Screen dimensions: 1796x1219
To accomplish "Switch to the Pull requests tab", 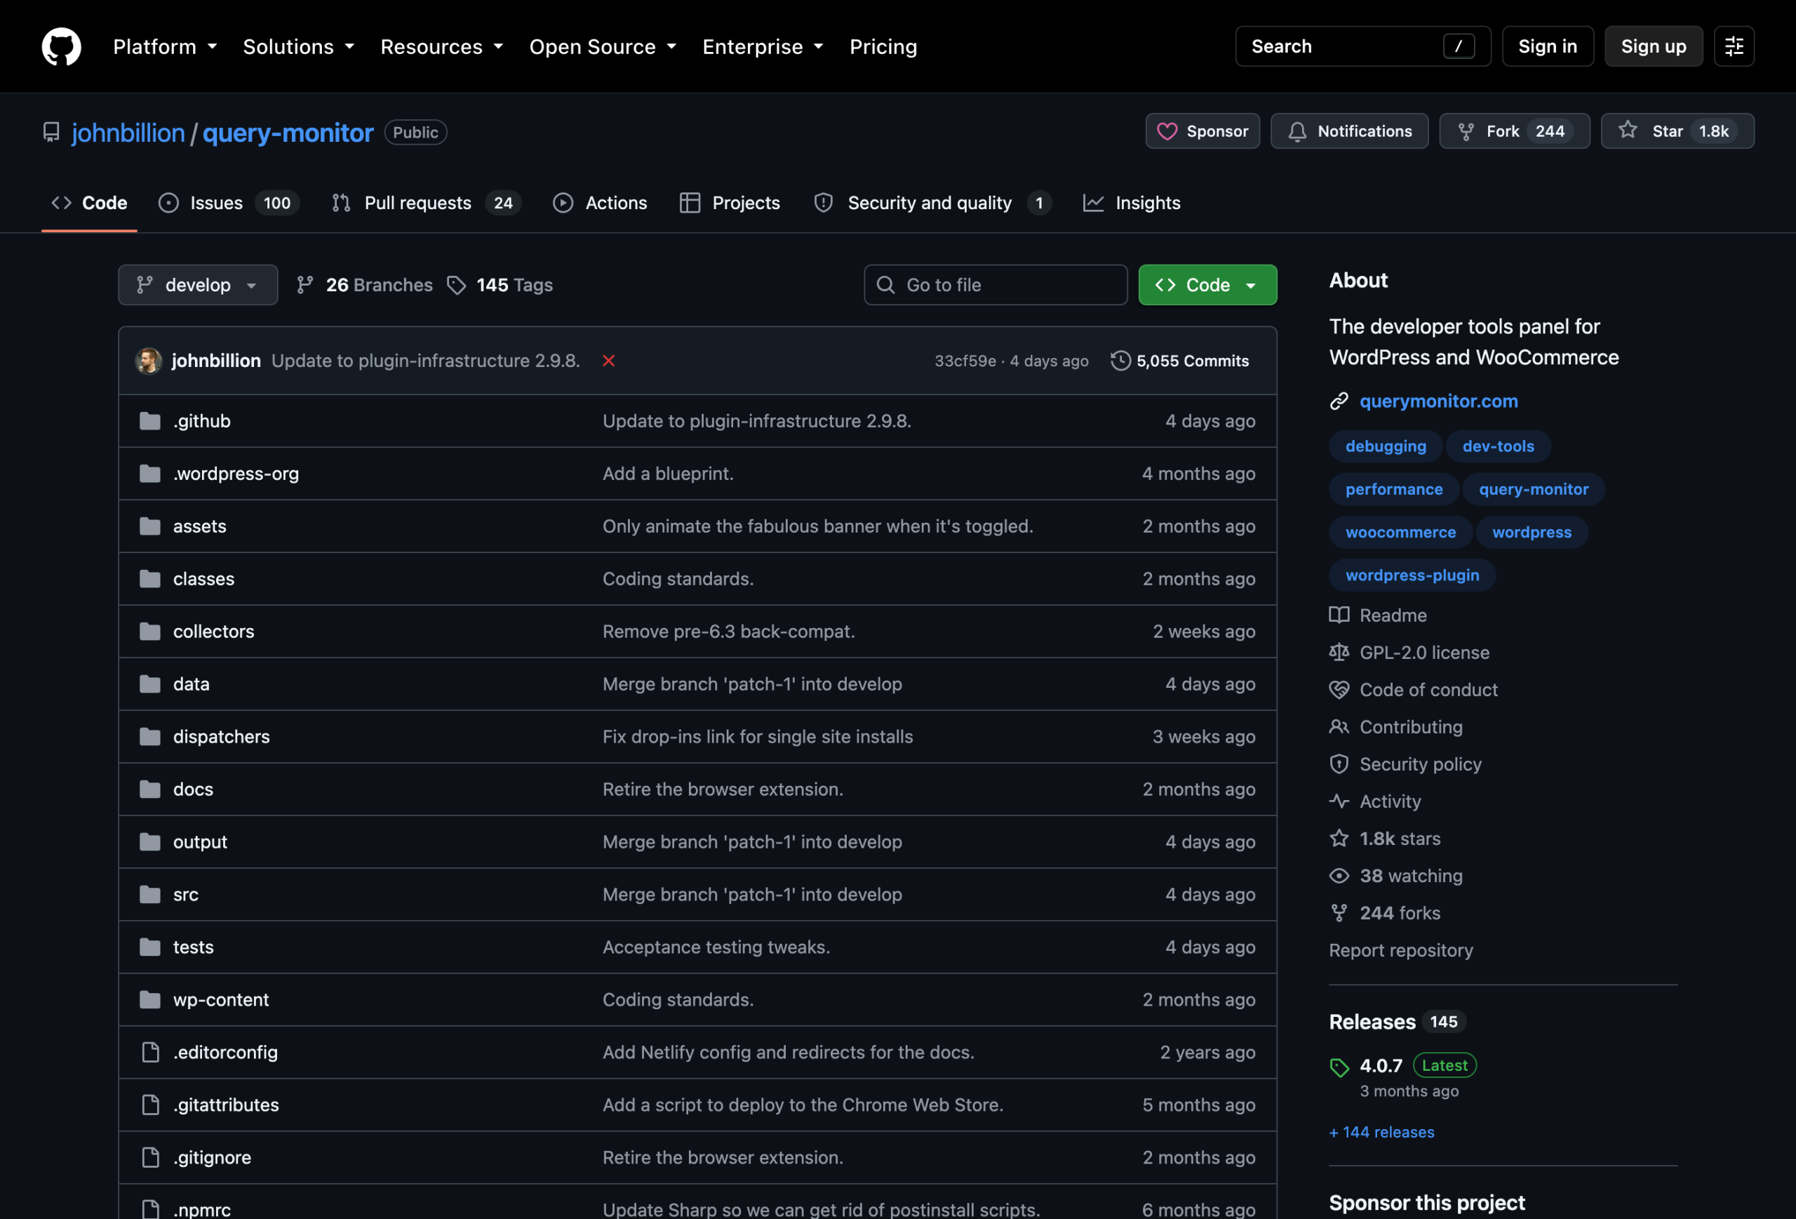I will click(x=426, y=204).
